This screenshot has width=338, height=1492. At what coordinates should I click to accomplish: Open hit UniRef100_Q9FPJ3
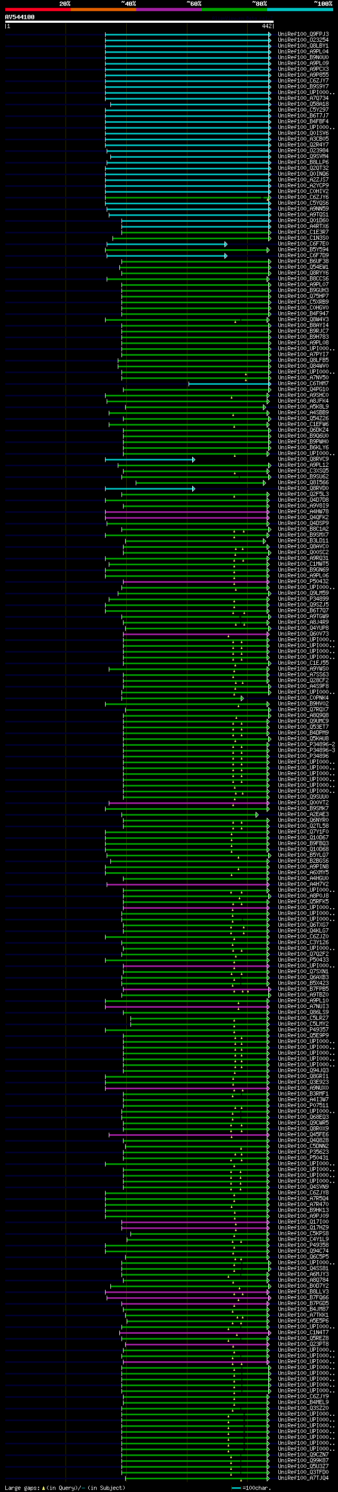pos(303,34)
